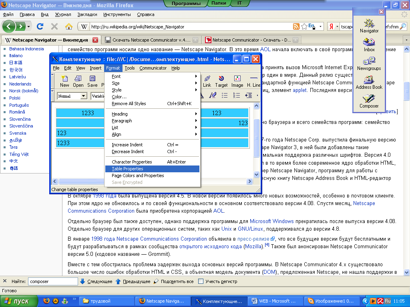Choose Remove All Styles menu item
The width and height of the screenshot is (410, 307).
152,104
